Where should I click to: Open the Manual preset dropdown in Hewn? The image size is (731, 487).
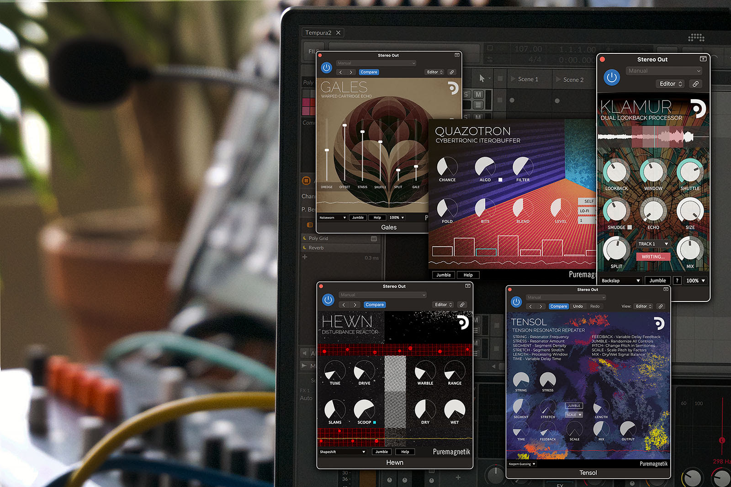(x=383, y=295)
